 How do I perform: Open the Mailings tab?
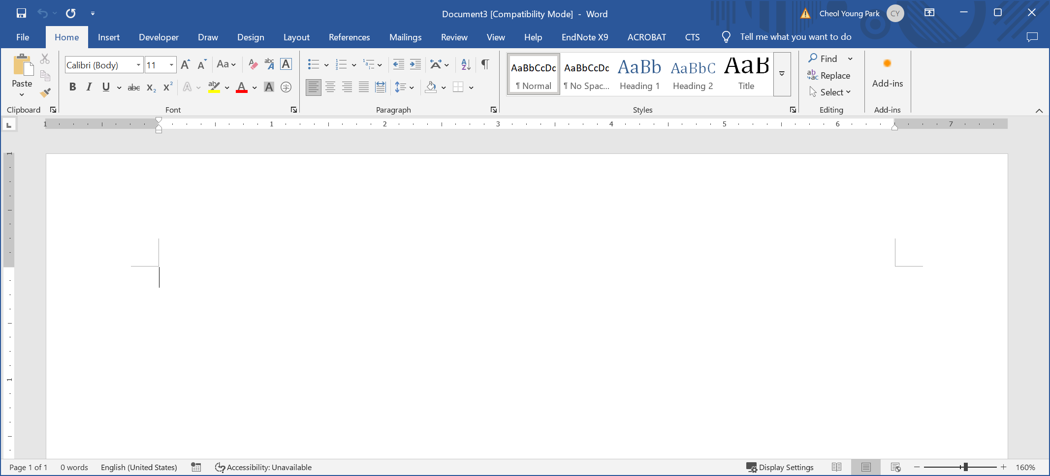[x=406, y=37]
